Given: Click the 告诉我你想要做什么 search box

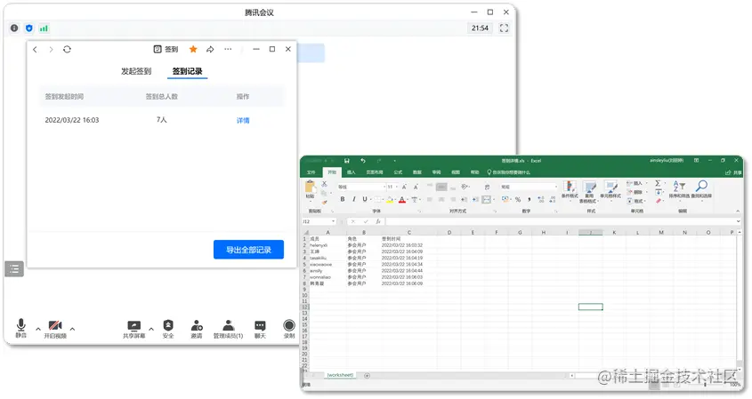Looking at the screenshot, I should [508, 172].
